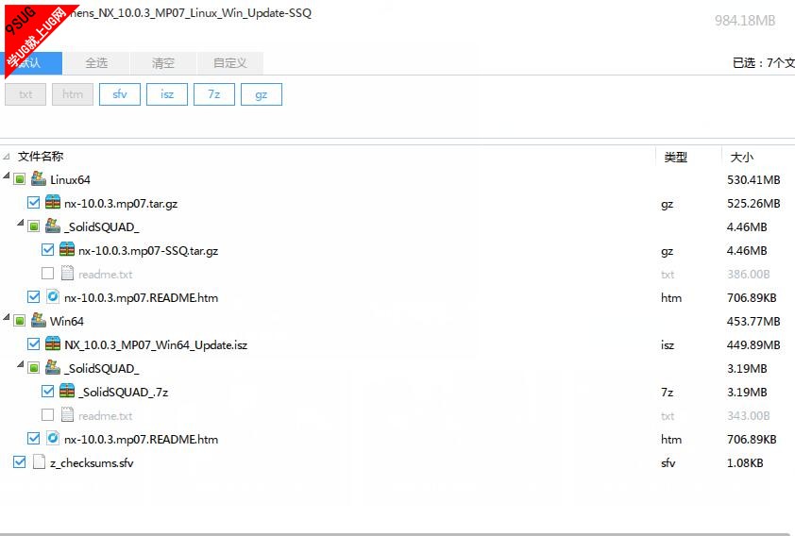795x536 pixels.
Task: Check the readme.txt sized 343.00B
Action: tap(47, 414)
